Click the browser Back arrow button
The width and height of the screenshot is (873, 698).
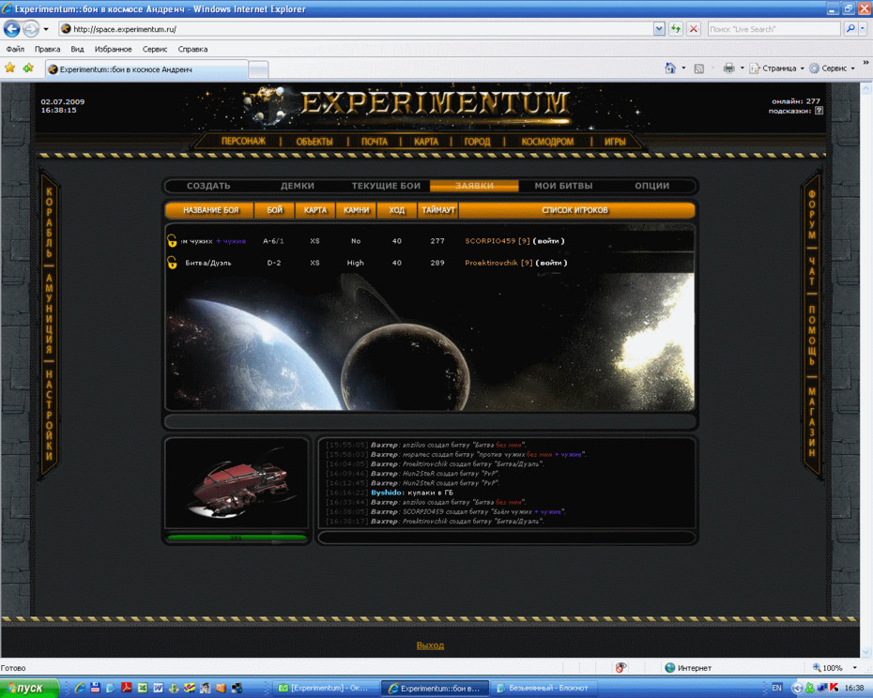(11, 28)
